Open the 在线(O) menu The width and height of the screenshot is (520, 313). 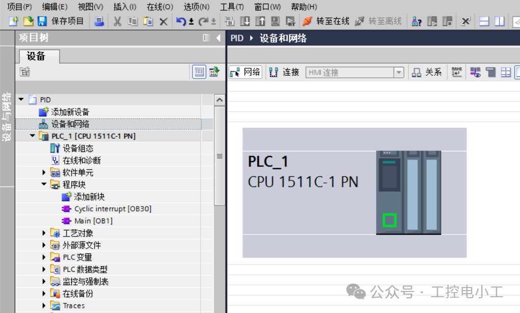[160, 7]
